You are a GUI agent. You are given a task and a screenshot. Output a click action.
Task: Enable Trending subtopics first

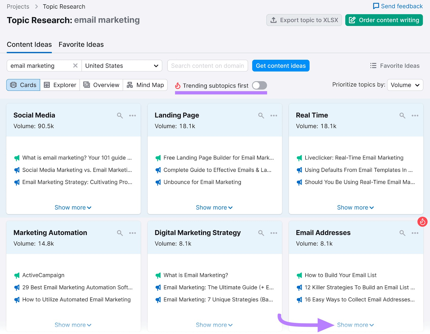pyautogui.click(x=259, y=85)
